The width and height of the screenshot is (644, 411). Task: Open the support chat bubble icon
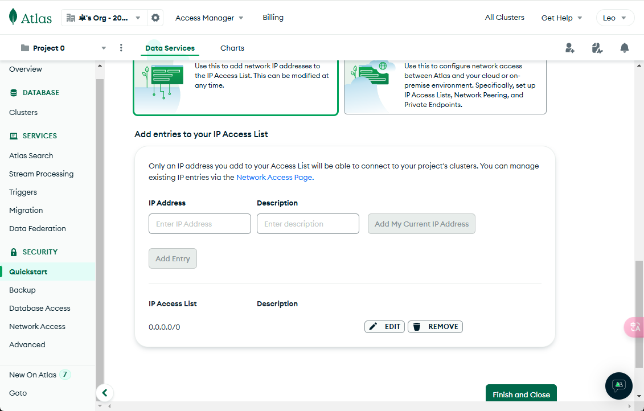tap(619, 385)
